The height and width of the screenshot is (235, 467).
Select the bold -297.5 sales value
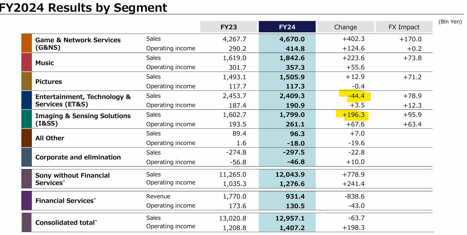coord(294,153)
